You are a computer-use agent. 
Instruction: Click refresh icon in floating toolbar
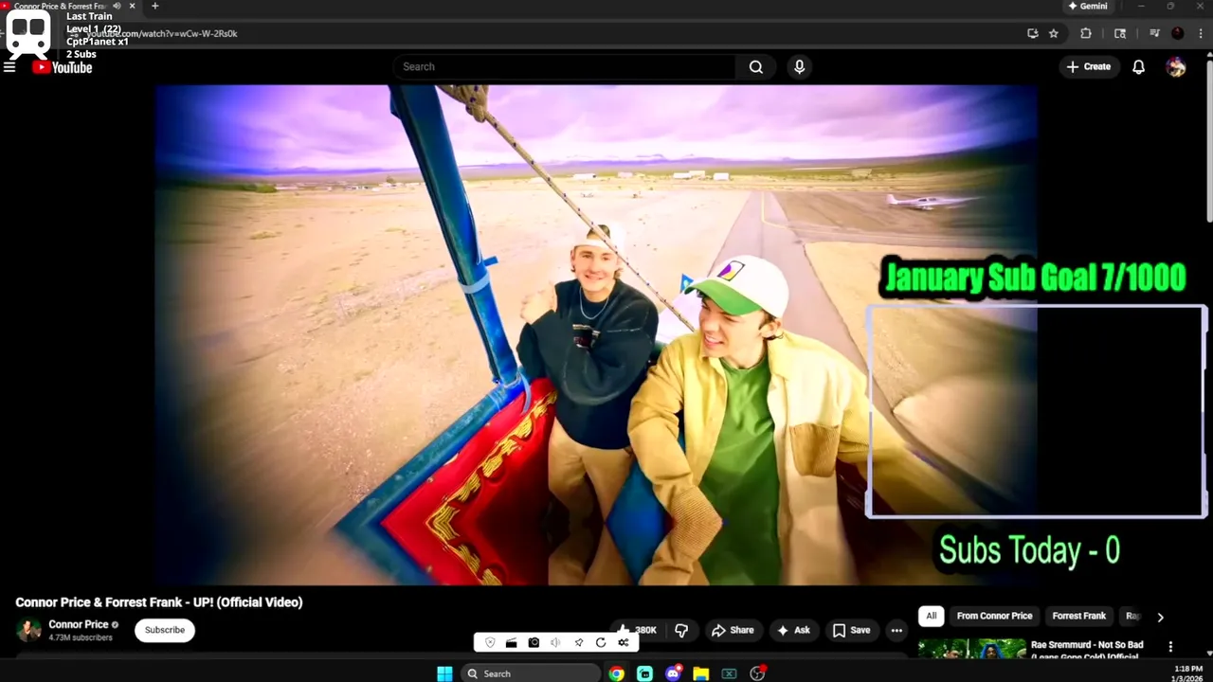pos(601,642)
